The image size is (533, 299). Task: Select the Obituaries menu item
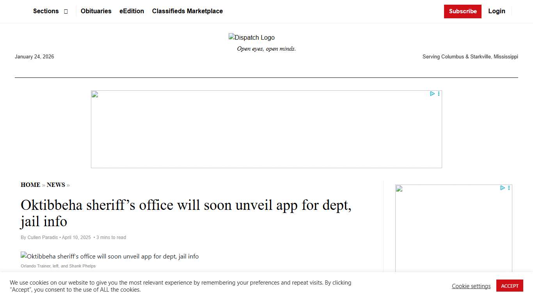pos(96,11)
